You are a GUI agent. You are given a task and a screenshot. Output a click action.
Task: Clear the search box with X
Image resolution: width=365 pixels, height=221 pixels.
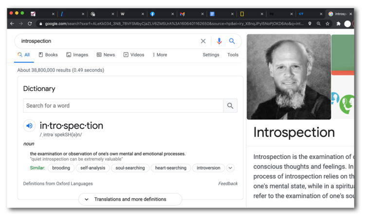coord(203,41)
